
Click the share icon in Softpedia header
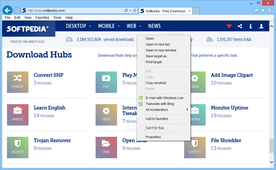(240, 26)
